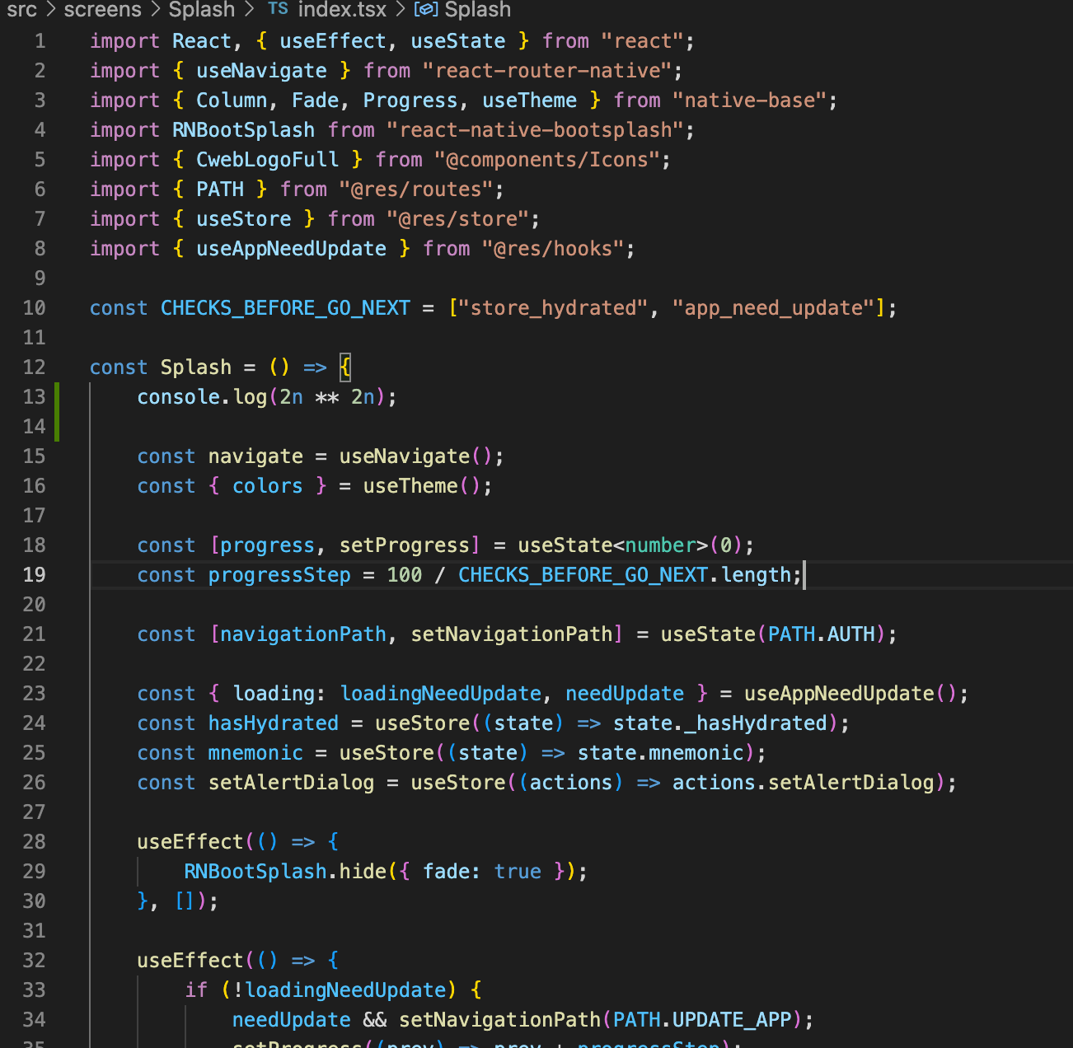Click the TS language icon in the breadcrumb
Image resolution: width=1073 pixels, height=1048 pixels.
click(x=278, y=10)
